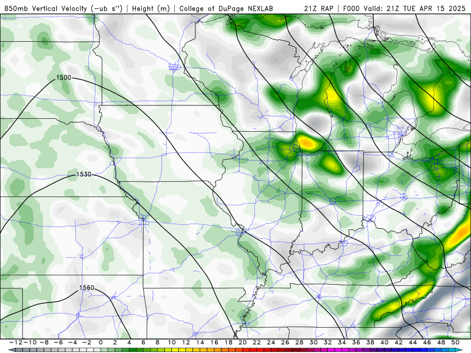Click the -2 value on color scale
This screenshot has height=353, width=471.
click(x=87, y=342)
